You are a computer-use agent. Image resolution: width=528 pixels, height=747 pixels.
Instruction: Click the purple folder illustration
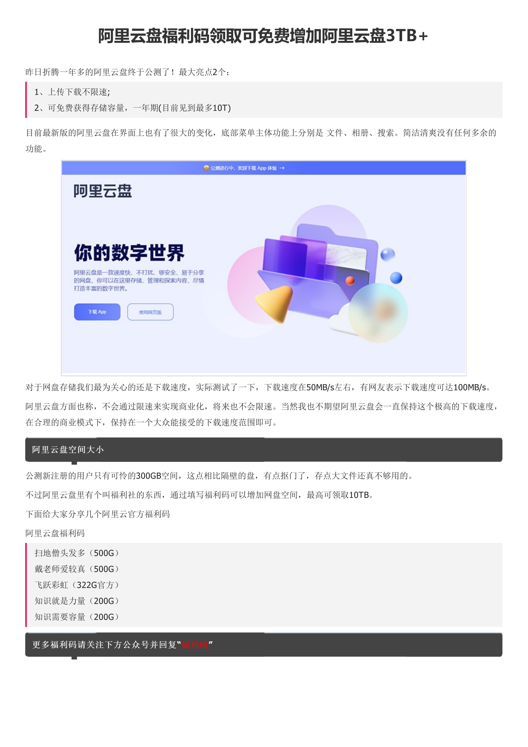pos(318,271)
